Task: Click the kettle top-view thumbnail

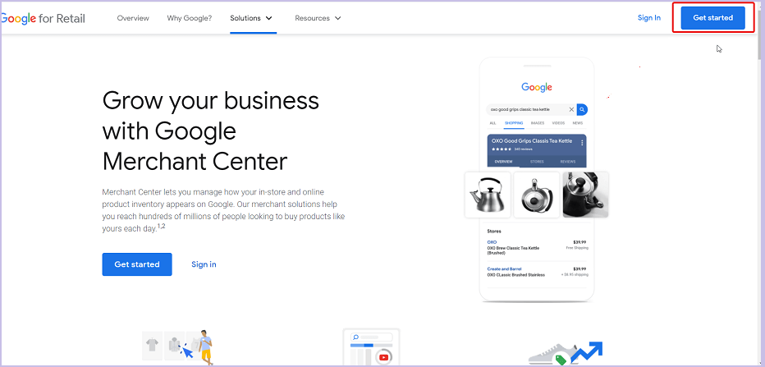Action: click(x=537, y=195)
